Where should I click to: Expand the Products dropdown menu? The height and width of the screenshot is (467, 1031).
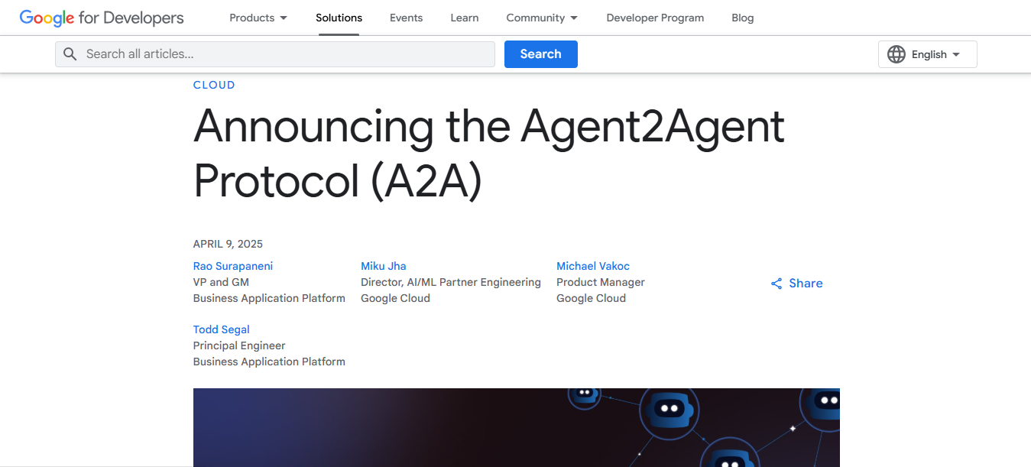(x=258, y=18)
